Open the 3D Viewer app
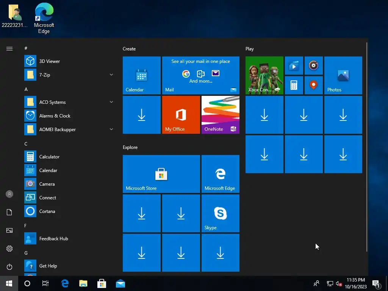Screen dimensions: 388x291 point(69,61)
